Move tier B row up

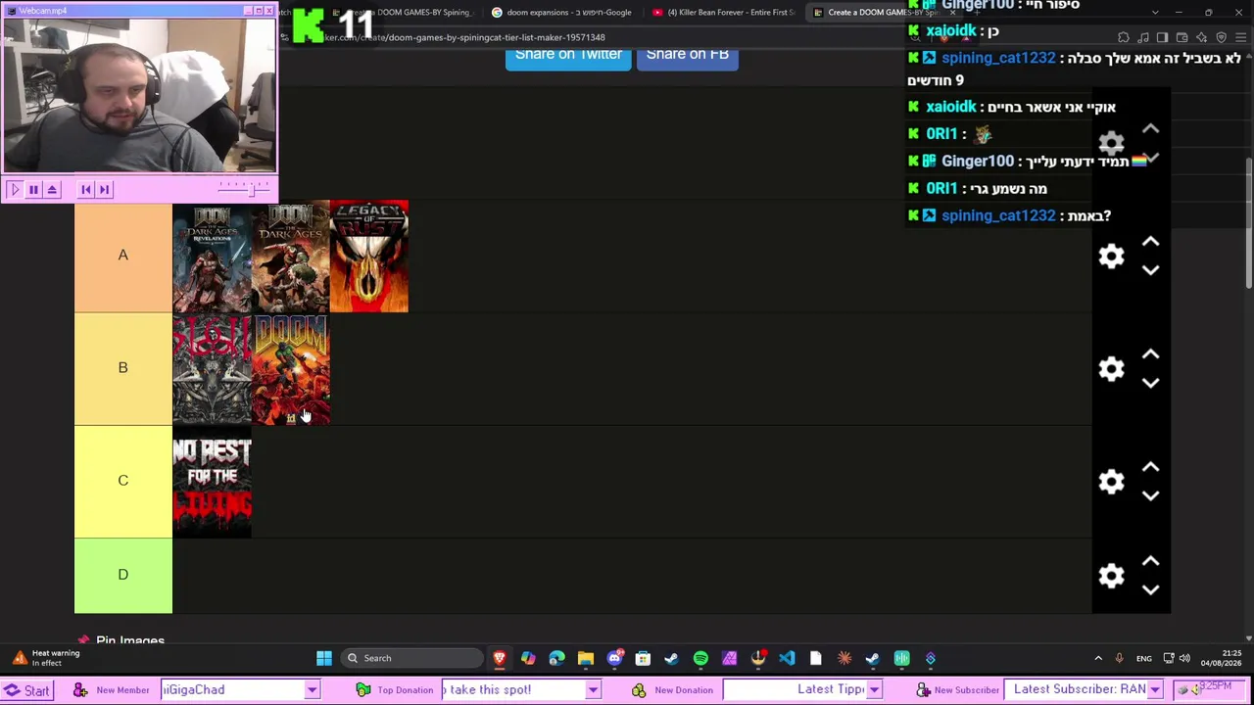coord(1150,354)
